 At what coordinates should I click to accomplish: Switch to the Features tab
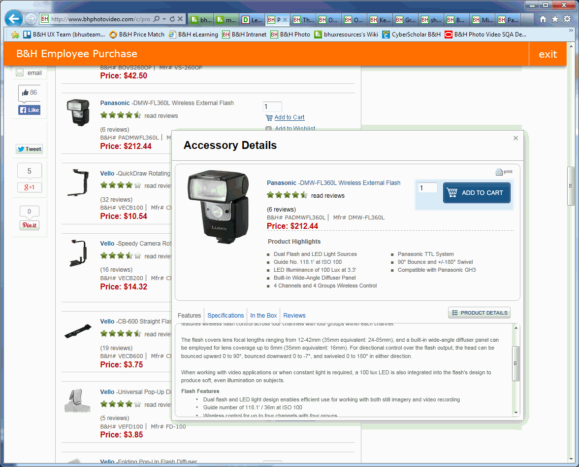pos(189,316)
